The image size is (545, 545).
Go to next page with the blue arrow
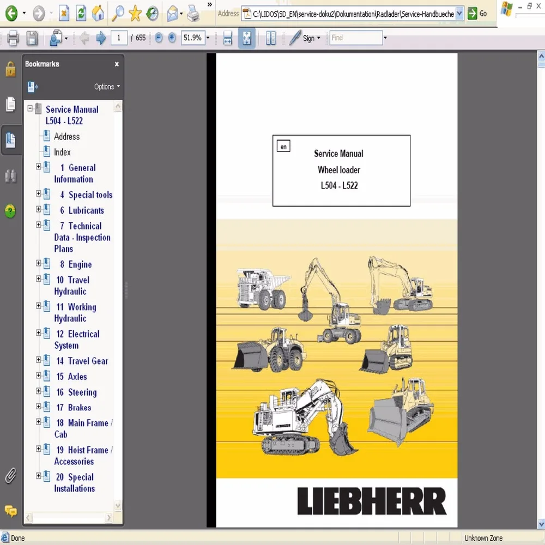tap(101, 38)
